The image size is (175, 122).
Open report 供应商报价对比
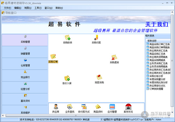point(156,86)
